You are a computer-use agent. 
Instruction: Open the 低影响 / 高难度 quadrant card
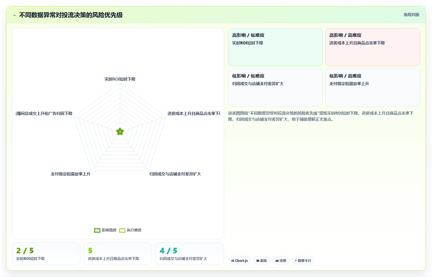[x=373, y=88]
